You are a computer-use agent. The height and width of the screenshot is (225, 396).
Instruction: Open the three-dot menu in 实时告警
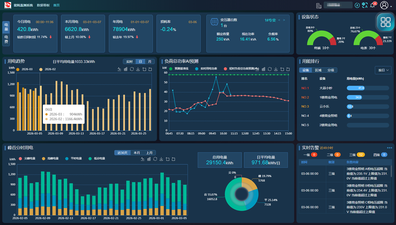pos(389,148)
